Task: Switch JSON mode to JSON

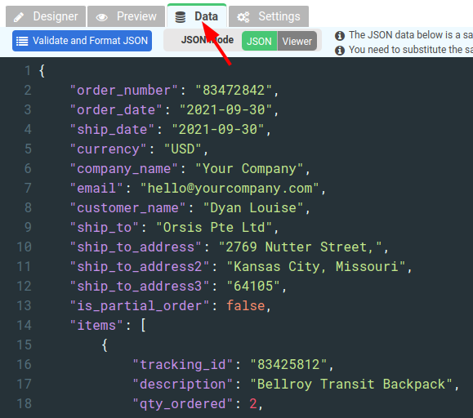Action: click(x=259, y=42)
